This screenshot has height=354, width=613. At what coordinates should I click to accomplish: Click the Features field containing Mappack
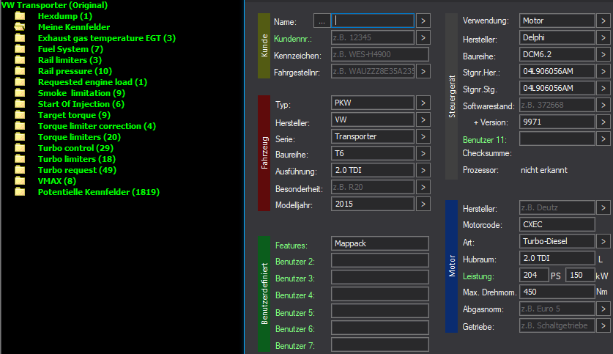click(379, 243)
